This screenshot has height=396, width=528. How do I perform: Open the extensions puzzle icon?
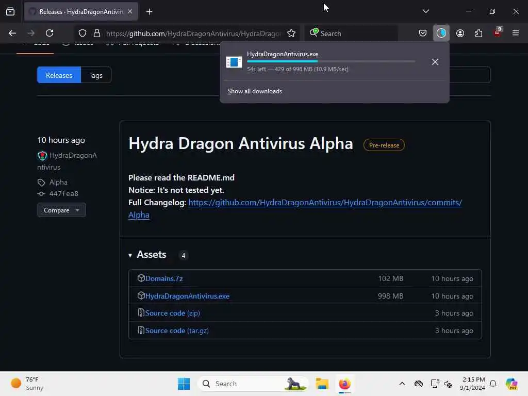(x=478, y=33)
